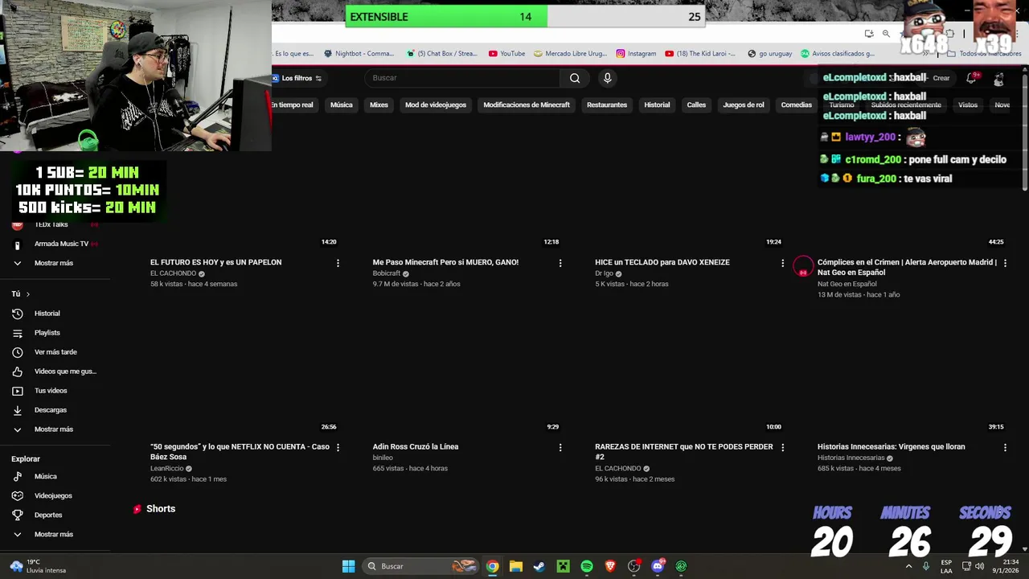This screenshot has height=579, width=1029.
Task: Open options for Historias Innecesarias video
Action: pyautogui.click(x=1005, y=447)
